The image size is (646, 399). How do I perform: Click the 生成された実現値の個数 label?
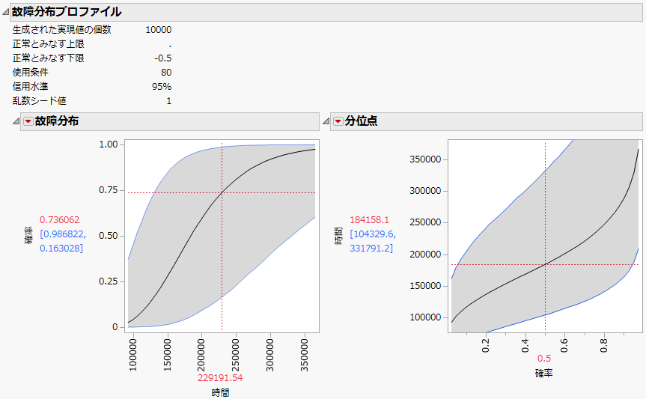point(62,30)
